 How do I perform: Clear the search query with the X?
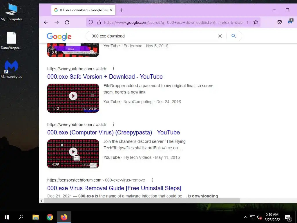pos(220,36)
